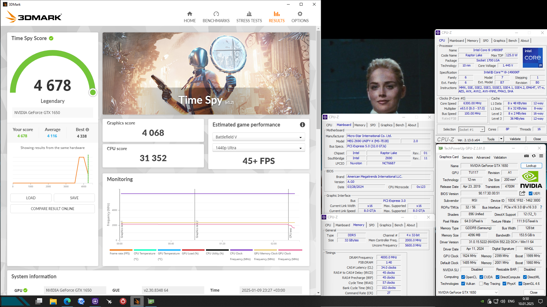This screenshot has width=547, height=307.
Task: Open the SPD tab in the Mainboard CPU-Z window
Action: tap(373, 125)
